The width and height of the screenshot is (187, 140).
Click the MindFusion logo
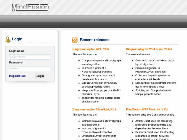point(30,7)
